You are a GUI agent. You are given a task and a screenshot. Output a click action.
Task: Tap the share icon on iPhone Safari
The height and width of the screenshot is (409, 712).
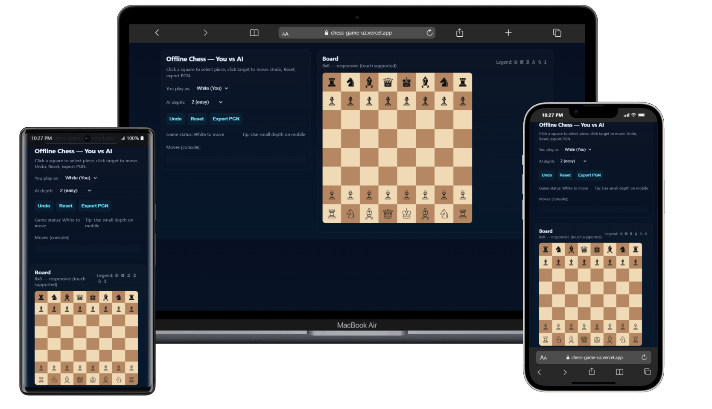(x=592, y=372)
